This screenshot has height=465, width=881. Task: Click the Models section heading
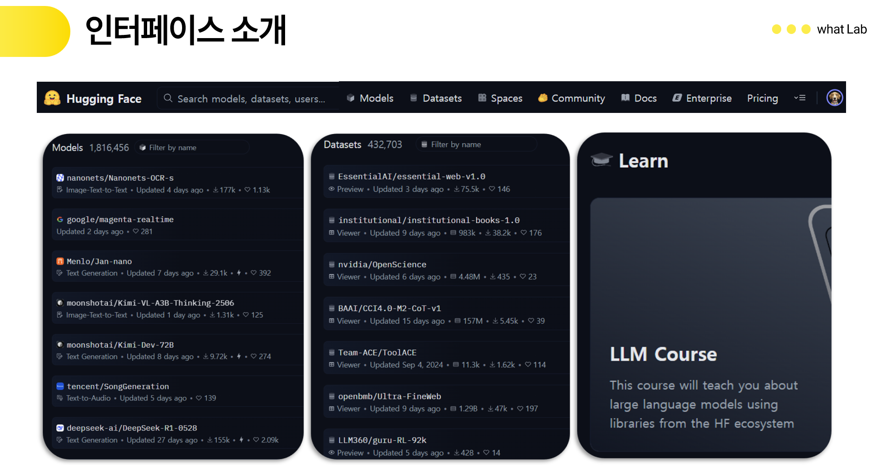(68, 147)
